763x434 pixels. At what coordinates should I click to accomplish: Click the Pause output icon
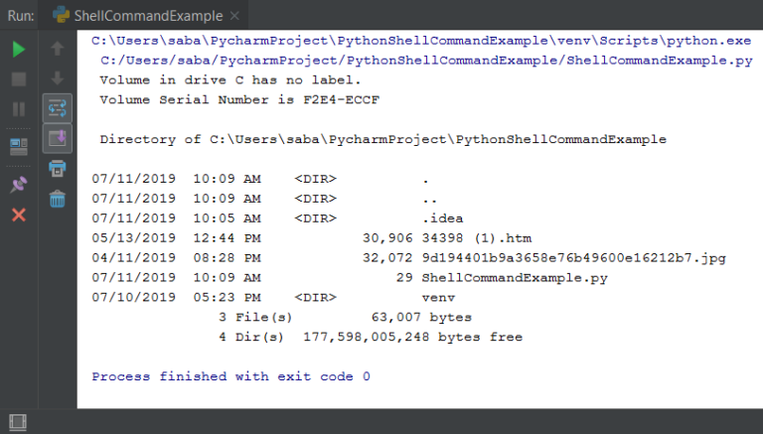(19, 109)
